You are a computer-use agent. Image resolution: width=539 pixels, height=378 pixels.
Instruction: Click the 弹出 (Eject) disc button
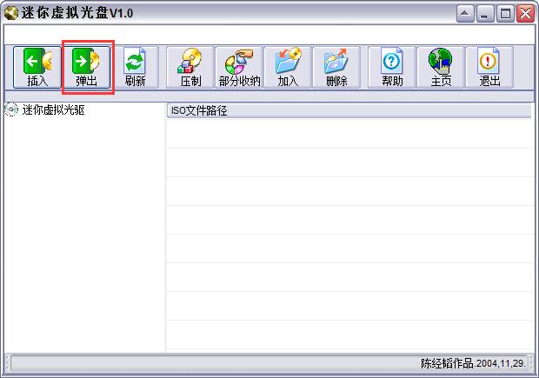pyautogui.click(x=86, y=68)
